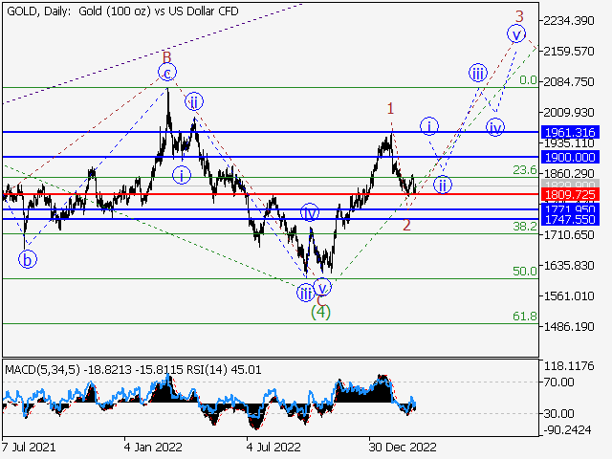Select the 7 Jul 2021 date label
This screenshot has width=612, height=459.
(x=28, y=447)
